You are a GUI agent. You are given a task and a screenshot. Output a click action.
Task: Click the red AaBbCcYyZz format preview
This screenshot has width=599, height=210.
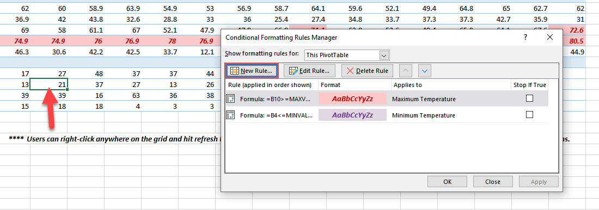[352, 98]
